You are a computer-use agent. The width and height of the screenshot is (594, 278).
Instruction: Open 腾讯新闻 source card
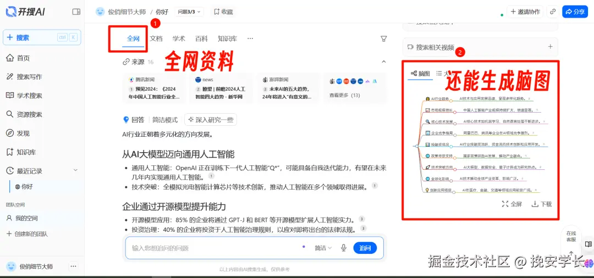(x=154, y=88)
